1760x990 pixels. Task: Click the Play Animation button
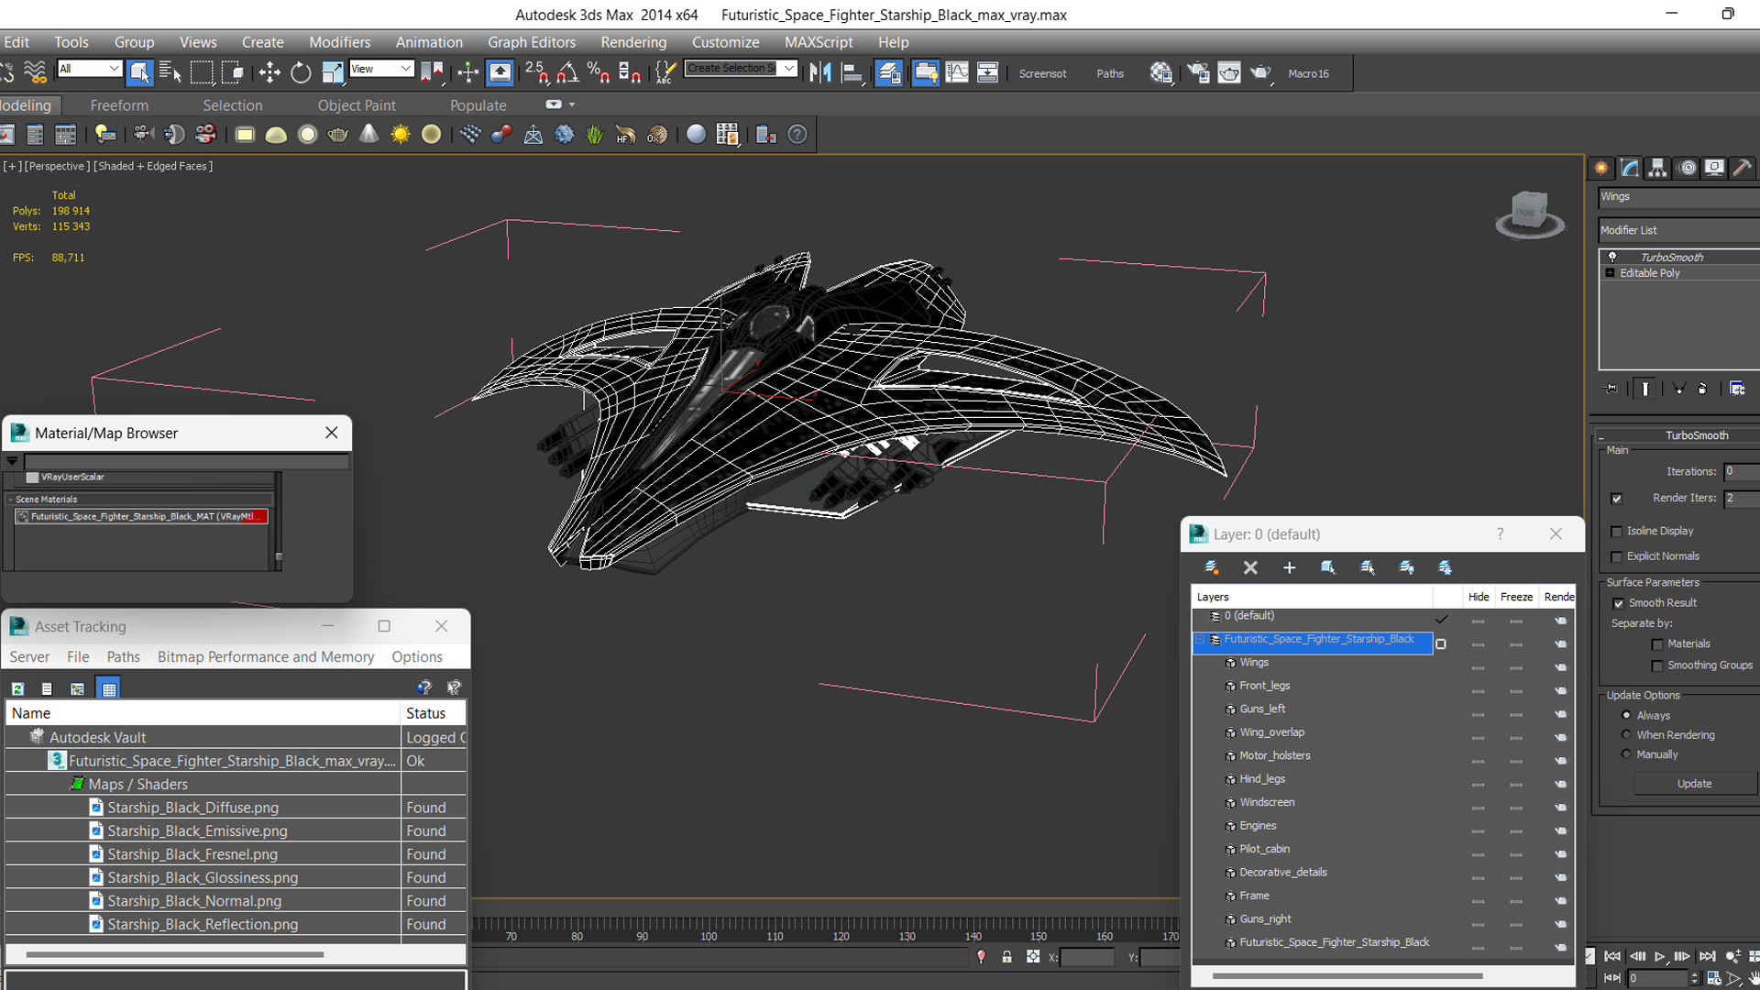[x=1660, y=956]
